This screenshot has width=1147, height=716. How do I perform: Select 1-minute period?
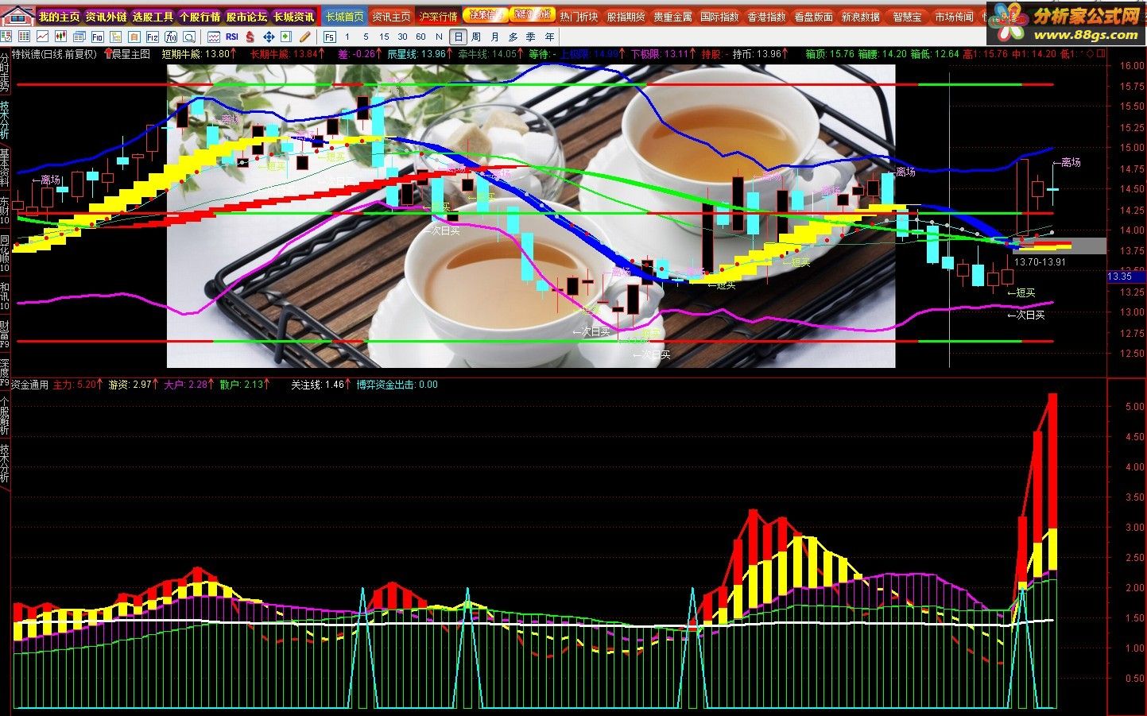[x=347, y=37]
